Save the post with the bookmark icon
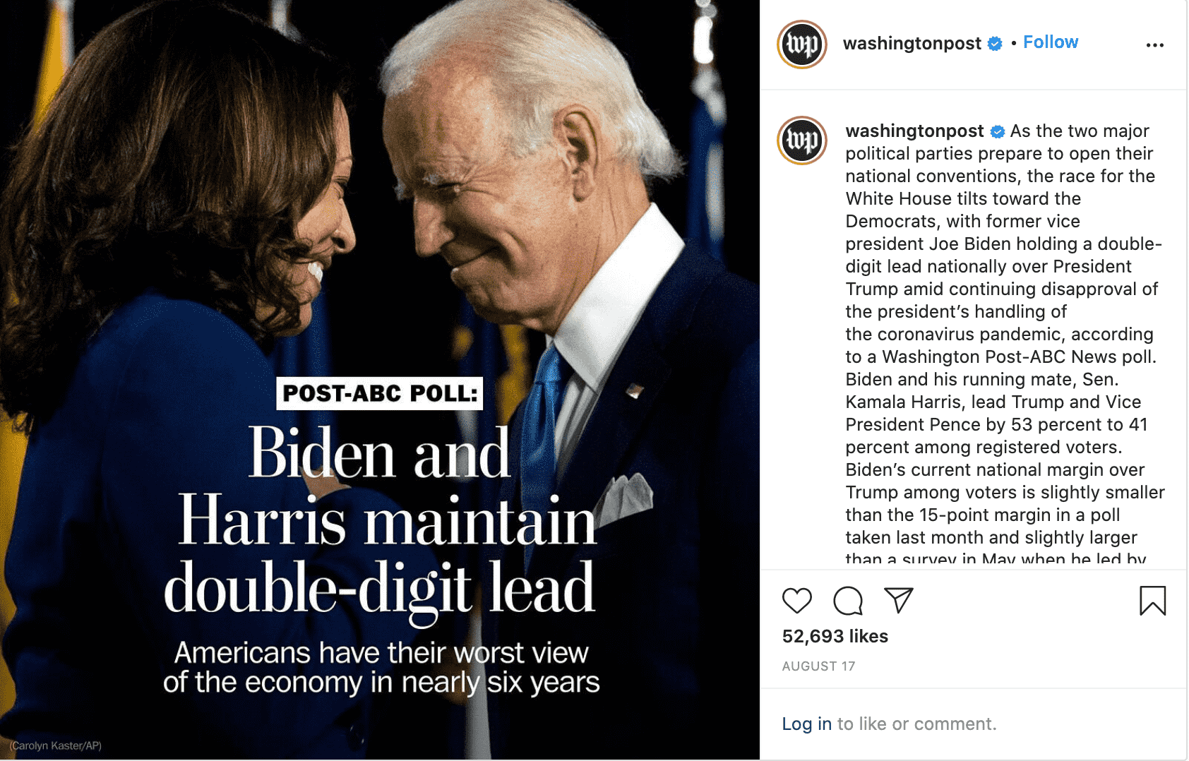Viewport: 1189px width, 761px height. point(1154,601)
